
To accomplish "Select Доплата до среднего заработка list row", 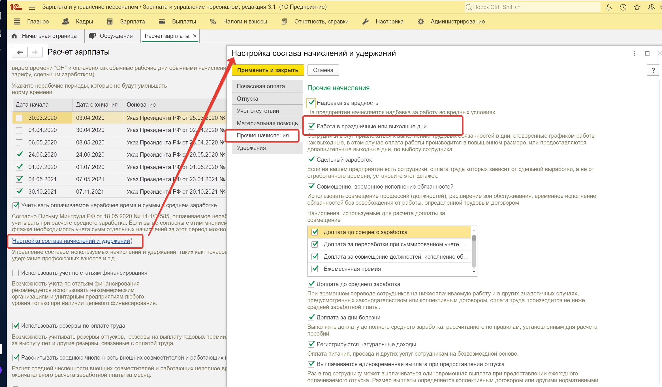I will 389,232.
